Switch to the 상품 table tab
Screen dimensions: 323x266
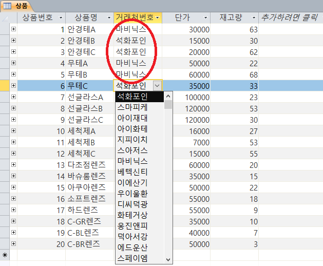click(x=16, y=6)
